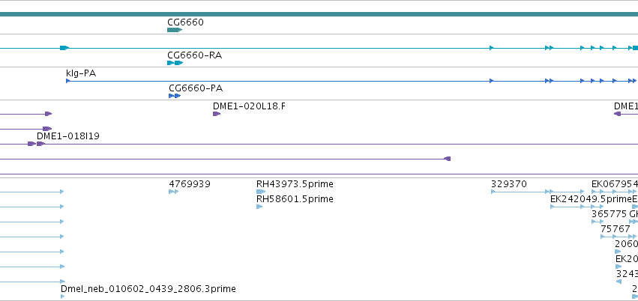The width and height of the screenshot is (638, 301).
Task: Click the Dmel_neb_010602_0439_2806.3prime label
Action: 148,289
